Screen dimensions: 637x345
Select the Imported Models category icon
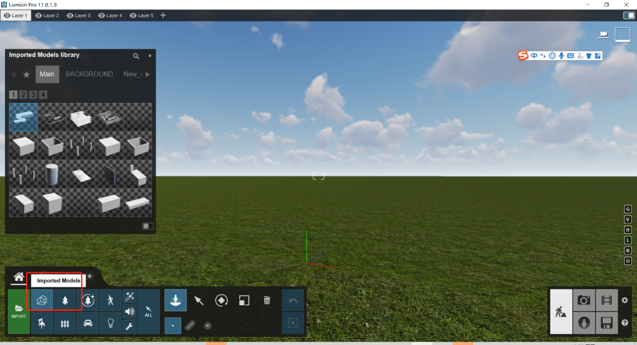(42, 300)
